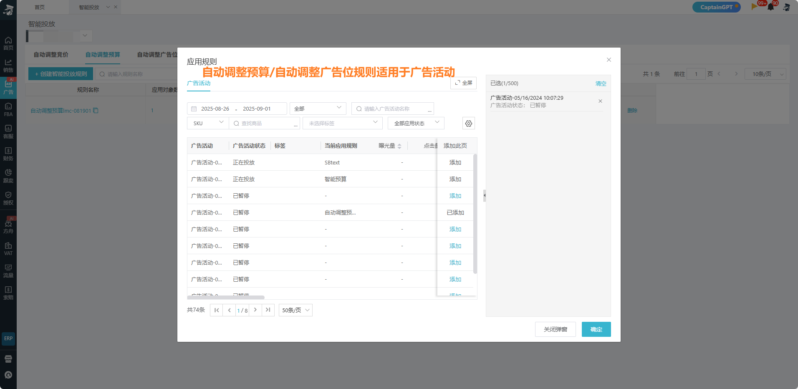
Task: Click the 前往 page number input
Action: tap(696, 74)
